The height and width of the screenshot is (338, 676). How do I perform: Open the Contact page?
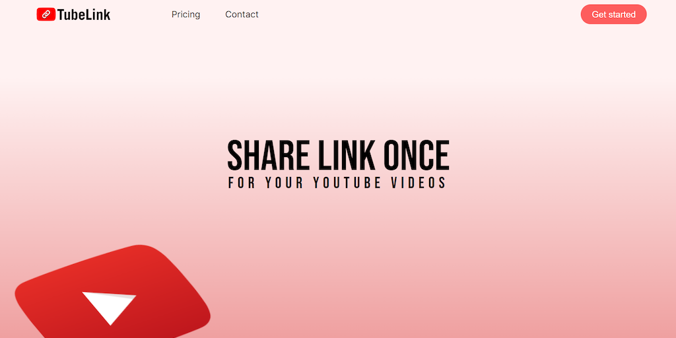242,15
